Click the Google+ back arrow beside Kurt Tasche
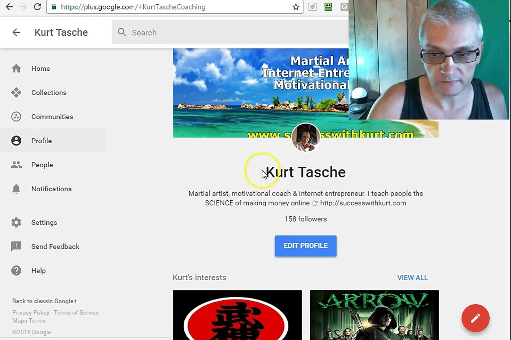This screenshot has height=340, width=511. (16, 32)
